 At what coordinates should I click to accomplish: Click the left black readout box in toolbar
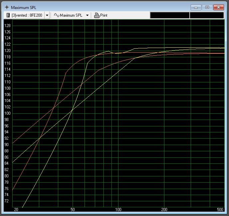(170, 15)
